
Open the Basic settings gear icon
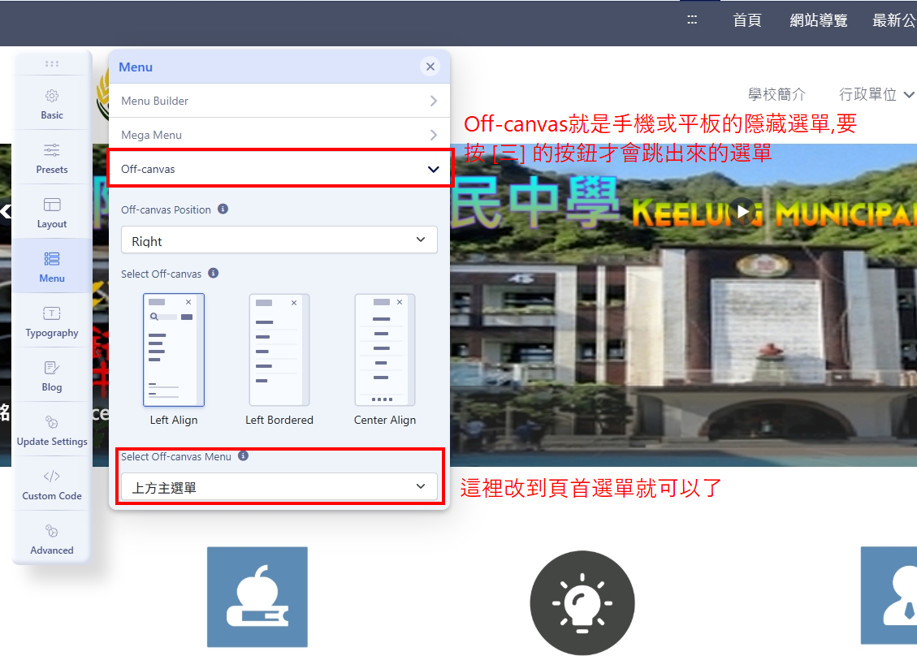click(52, 96)
